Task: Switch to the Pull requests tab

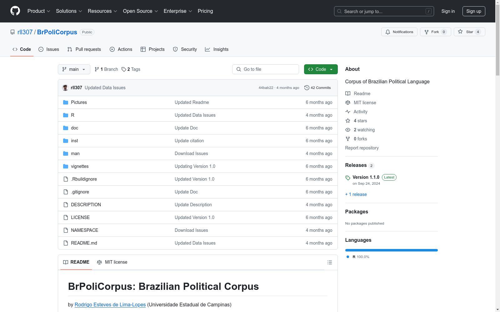Action: click(x=84, y=49)
